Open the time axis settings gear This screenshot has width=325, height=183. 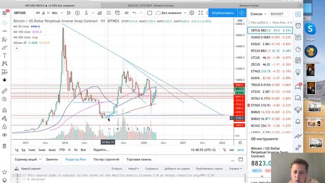coord(240,143)
